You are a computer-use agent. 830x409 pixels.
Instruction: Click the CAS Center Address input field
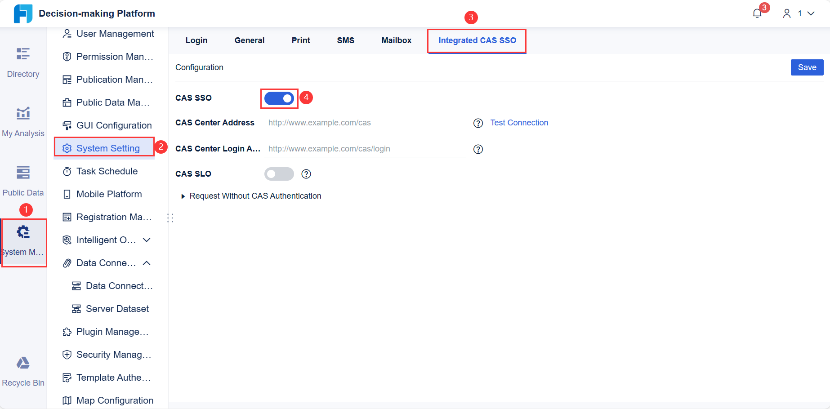(364, 122)
